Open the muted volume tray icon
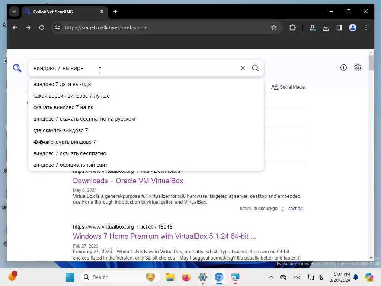This screenshot has width=381, height=286. 320,277
